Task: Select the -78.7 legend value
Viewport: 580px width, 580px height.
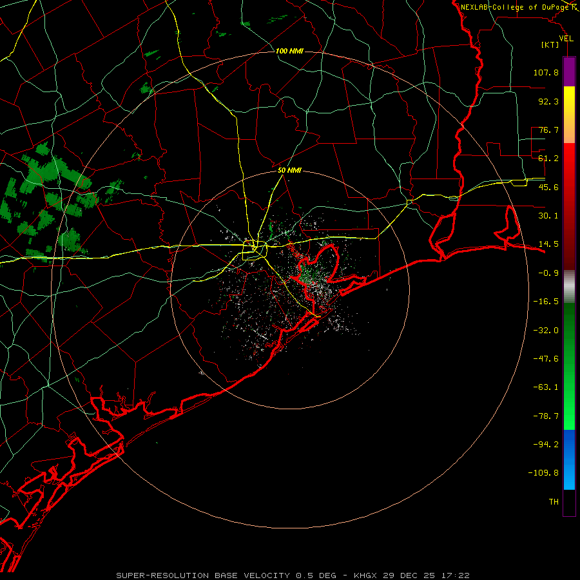Action: point(546,416)
